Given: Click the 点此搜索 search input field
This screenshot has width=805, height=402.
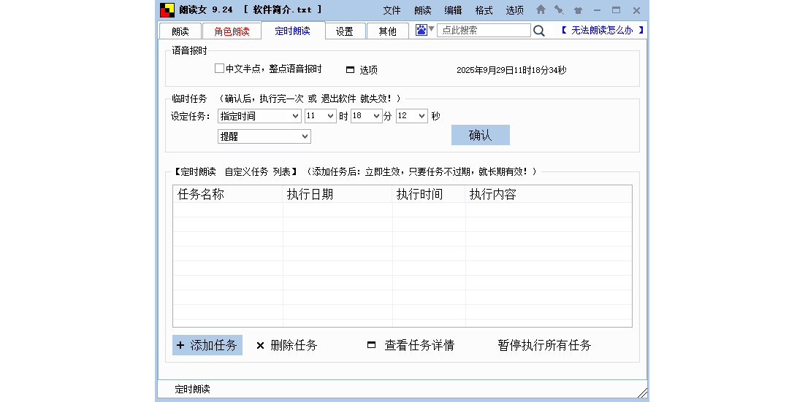Looking at the screenshot, I should pos(484,31).
